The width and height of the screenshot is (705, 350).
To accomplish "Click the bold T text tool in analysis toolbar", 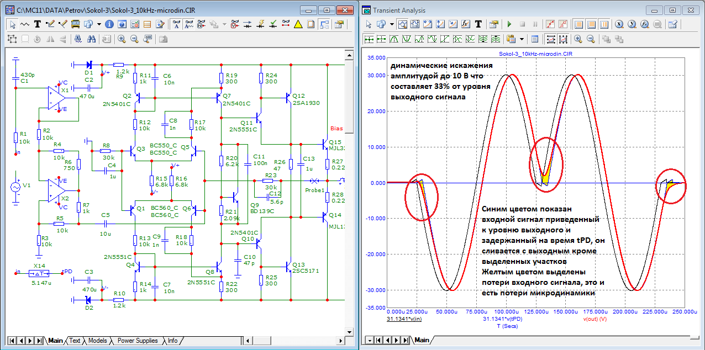I will 478,24.
